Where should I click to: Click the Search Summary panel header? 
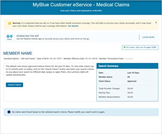click(127, 66)
